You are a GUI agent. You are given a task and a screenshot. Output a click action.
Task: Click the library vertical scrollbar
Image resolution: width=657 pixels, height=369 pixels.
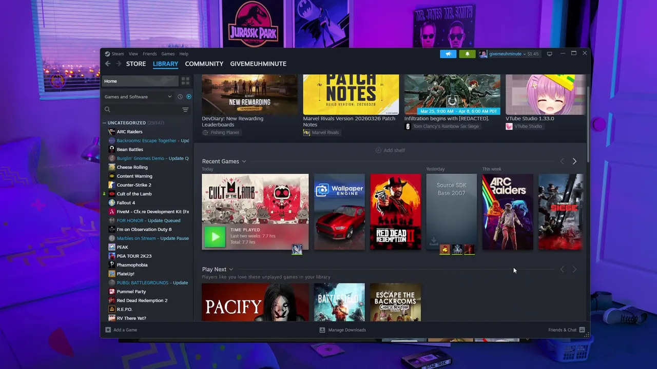tap(588, 126)
